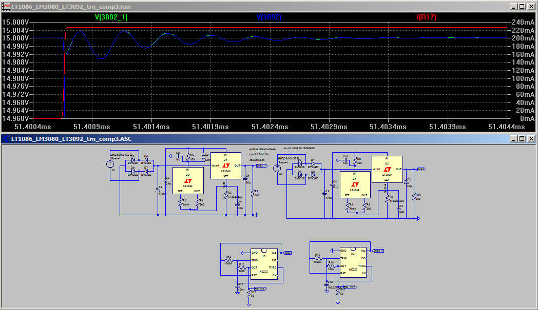Select capacitor C9 4700µ
This screenshot has height=310, width=538.
158,191
